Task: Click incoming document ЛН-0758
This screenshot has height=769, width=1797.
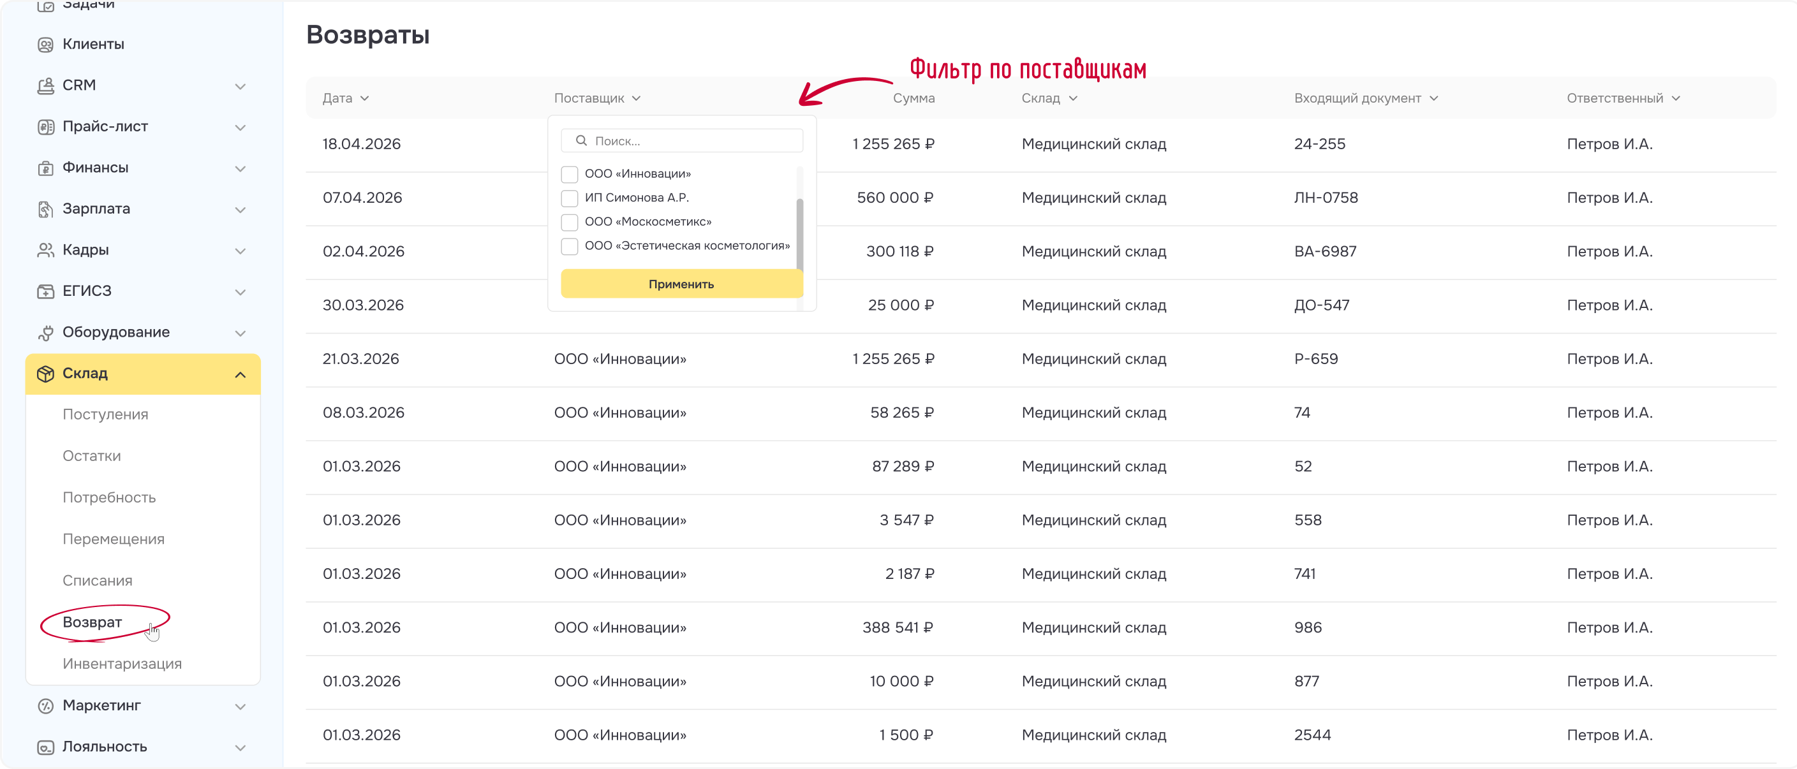Action: pyautogui.click(x=1326, y=198)
